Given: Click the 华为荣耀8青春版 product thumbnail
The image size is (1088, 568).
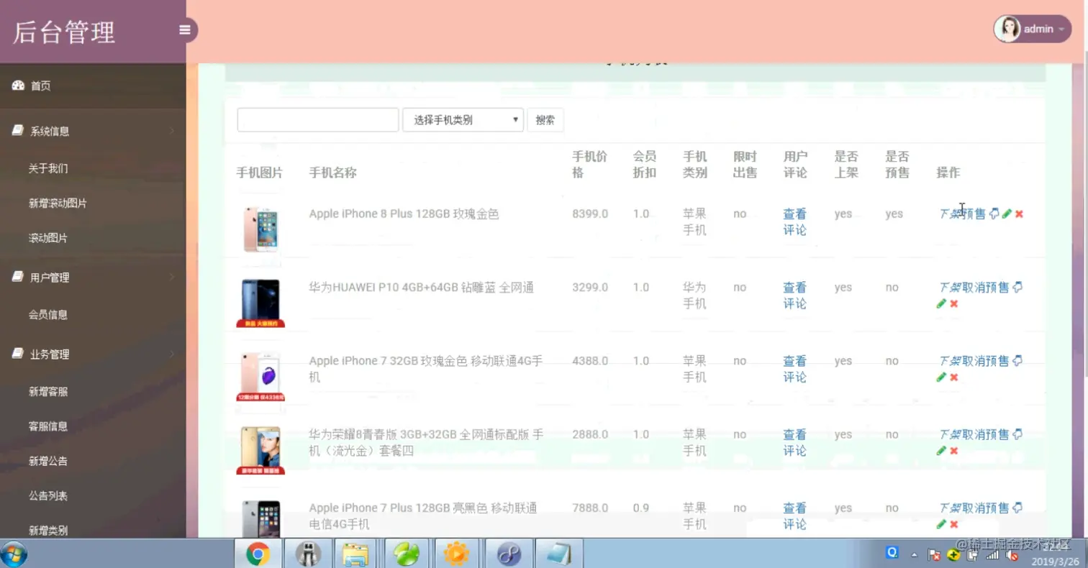Looking at the screenshot, I should click(x=260, y=451).
